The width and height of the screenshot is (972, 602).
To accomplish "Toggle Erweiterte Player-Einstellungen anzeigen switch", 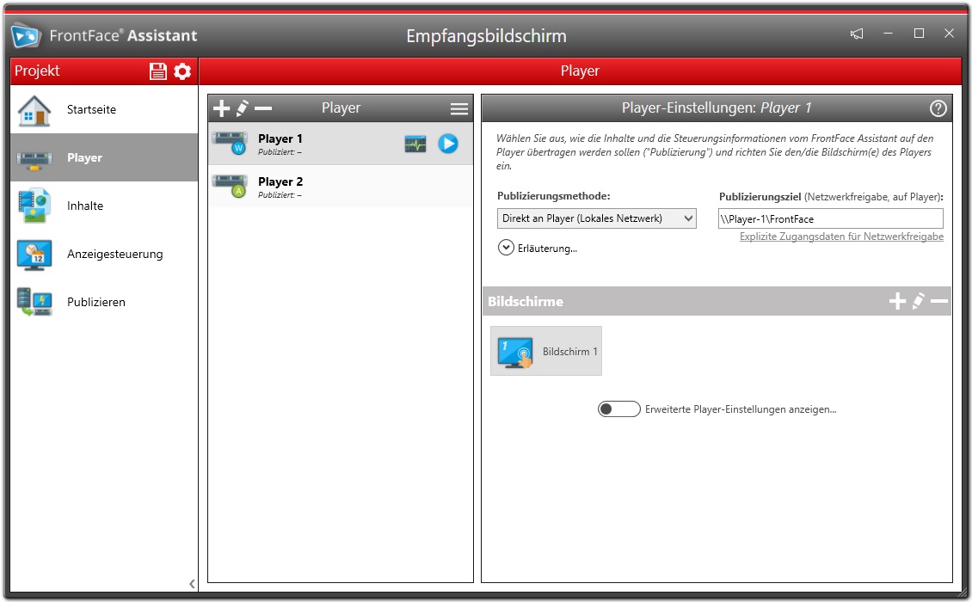I will click(618, 409).
